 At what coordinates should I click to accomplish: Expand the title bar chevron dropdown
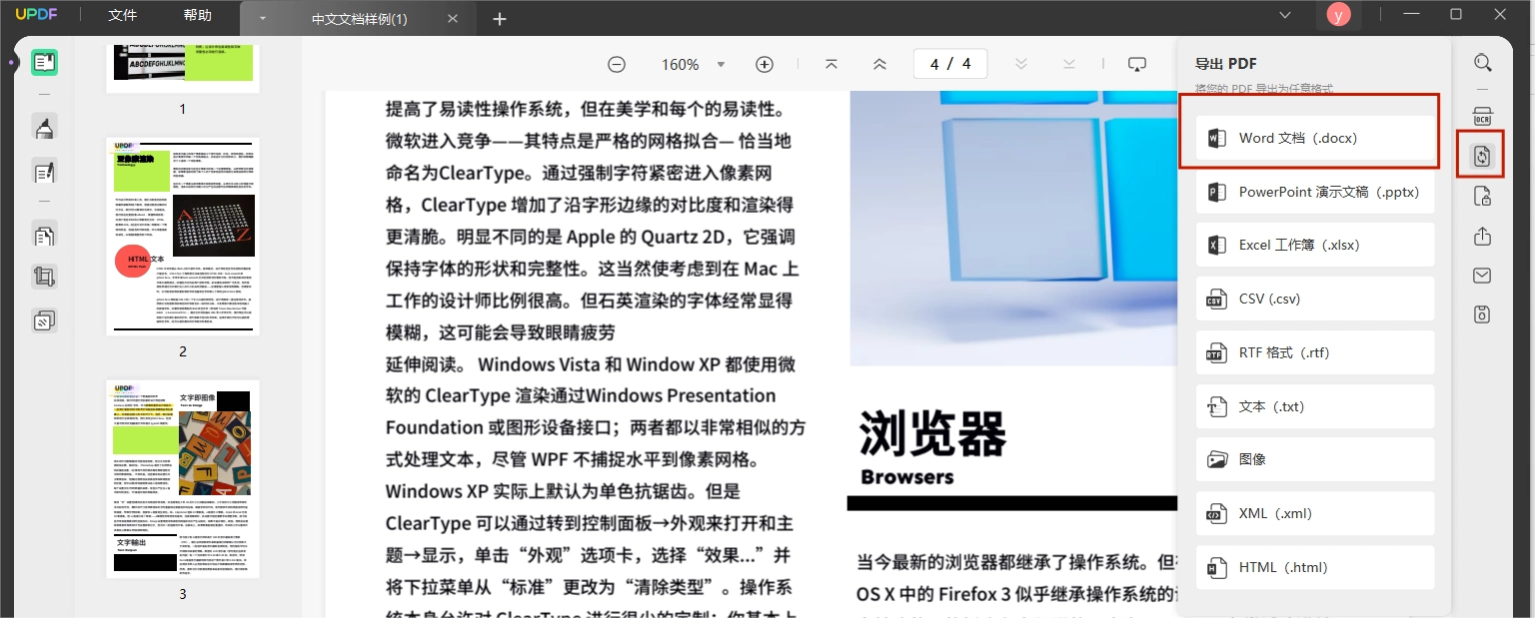tap(1284, 15)
